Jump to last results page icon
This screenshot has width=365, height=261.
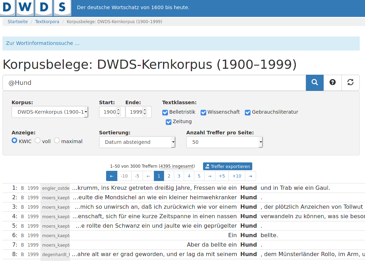(x=250, y=176)
